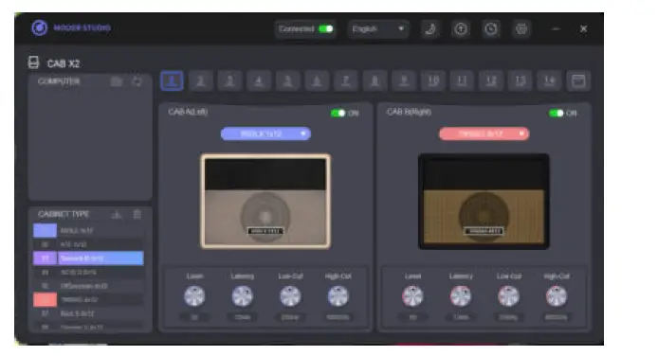The image size is (658, 356).
Task: Click the CAB X2 device icon
Action: tap(33, 62)
